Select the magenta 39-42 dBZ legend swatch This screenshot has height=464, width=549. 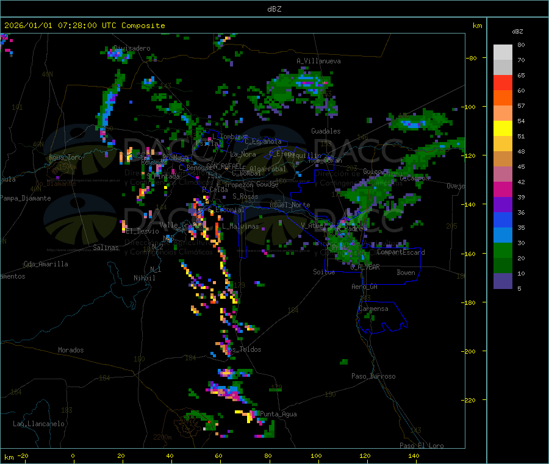click(503, 189)
